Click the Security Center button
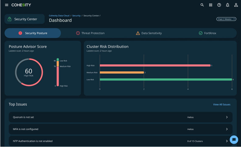Viewport: 241px width, 147px height. (25, 19)
